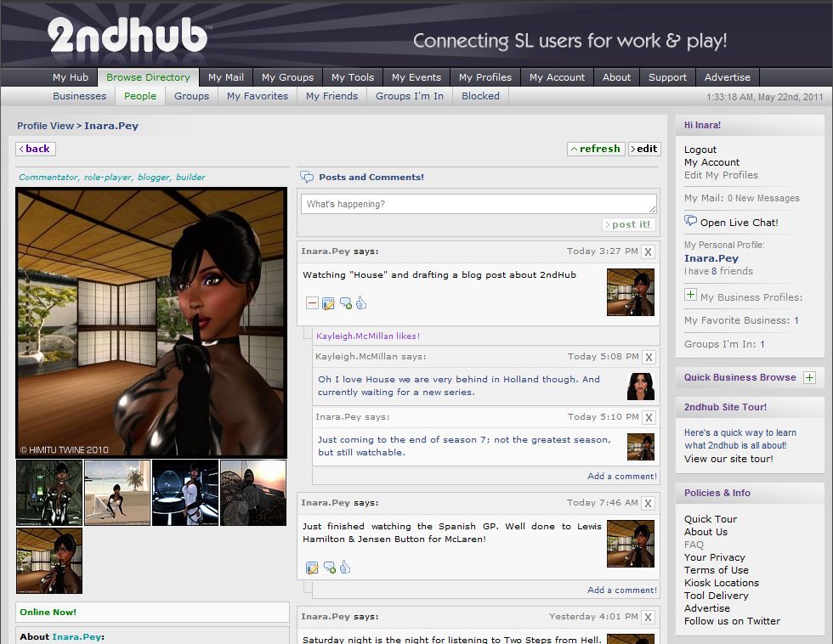
Task: Click thumbs-up icon on Spanish GP post
Action: (x=345, y=567)
